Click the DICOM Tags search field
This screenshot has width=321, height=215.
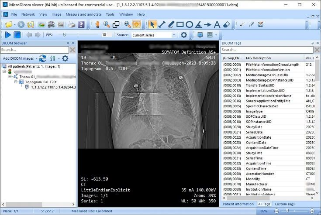click(x=267, y=50)
